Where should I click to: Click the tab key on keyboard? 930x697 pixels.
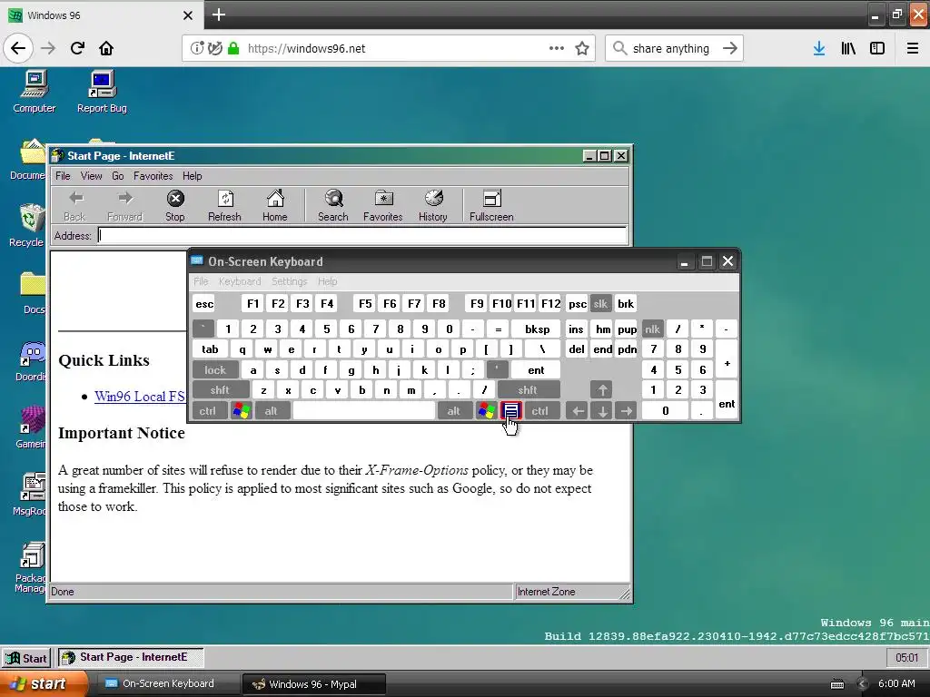210,349
